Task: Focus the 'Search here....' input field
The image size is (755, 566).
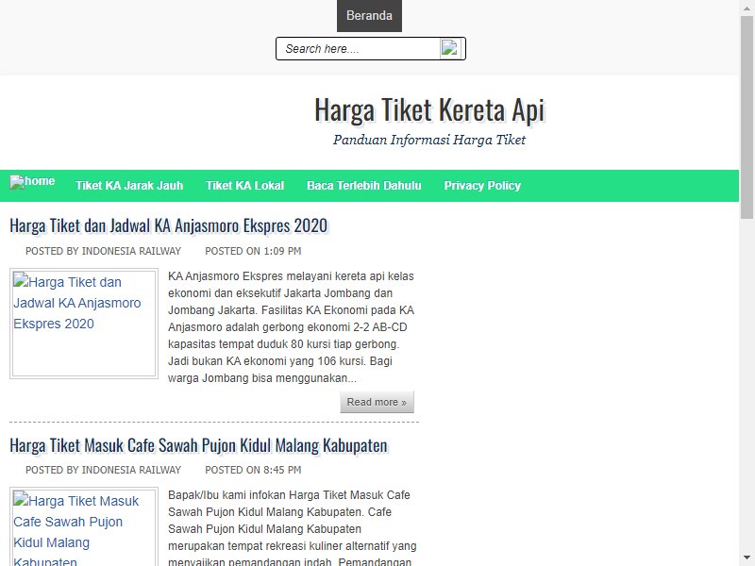Action: 359,49
